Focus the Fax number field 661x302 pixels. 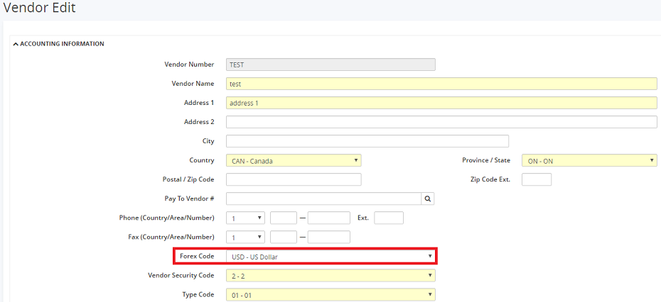pyautogui.click(x=328, y=237)
